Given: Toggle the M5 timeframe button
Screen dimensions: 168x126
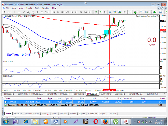Looking at the screenshot, I should click(58, 12).
